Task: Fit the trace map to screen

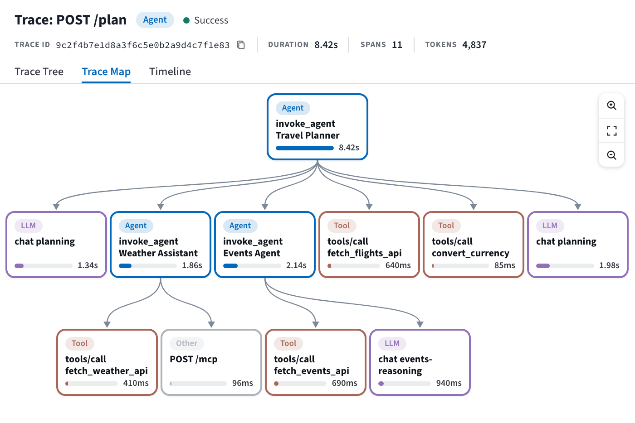Action: pyautogui.click(x=611, y=131)
